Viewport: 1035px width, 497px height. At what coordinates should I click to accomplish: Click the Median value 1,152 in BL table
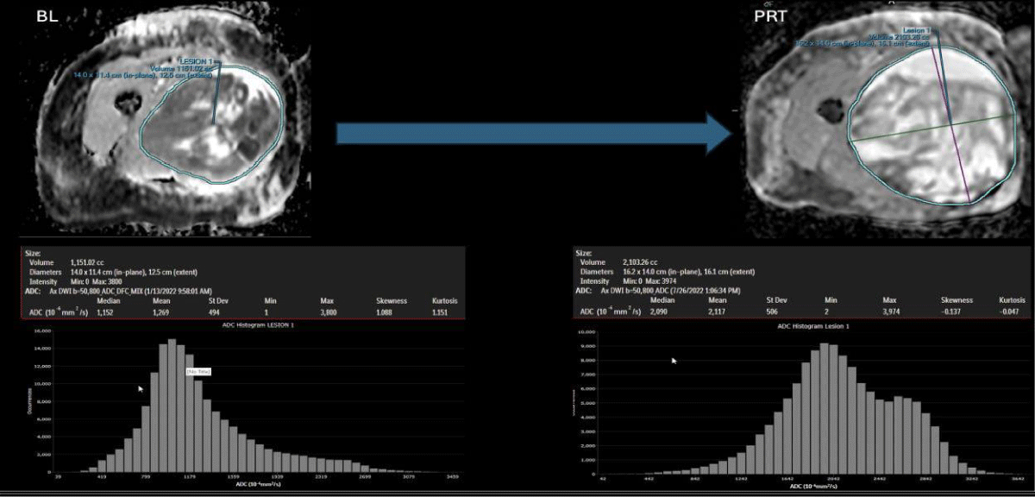click(106, 311)
